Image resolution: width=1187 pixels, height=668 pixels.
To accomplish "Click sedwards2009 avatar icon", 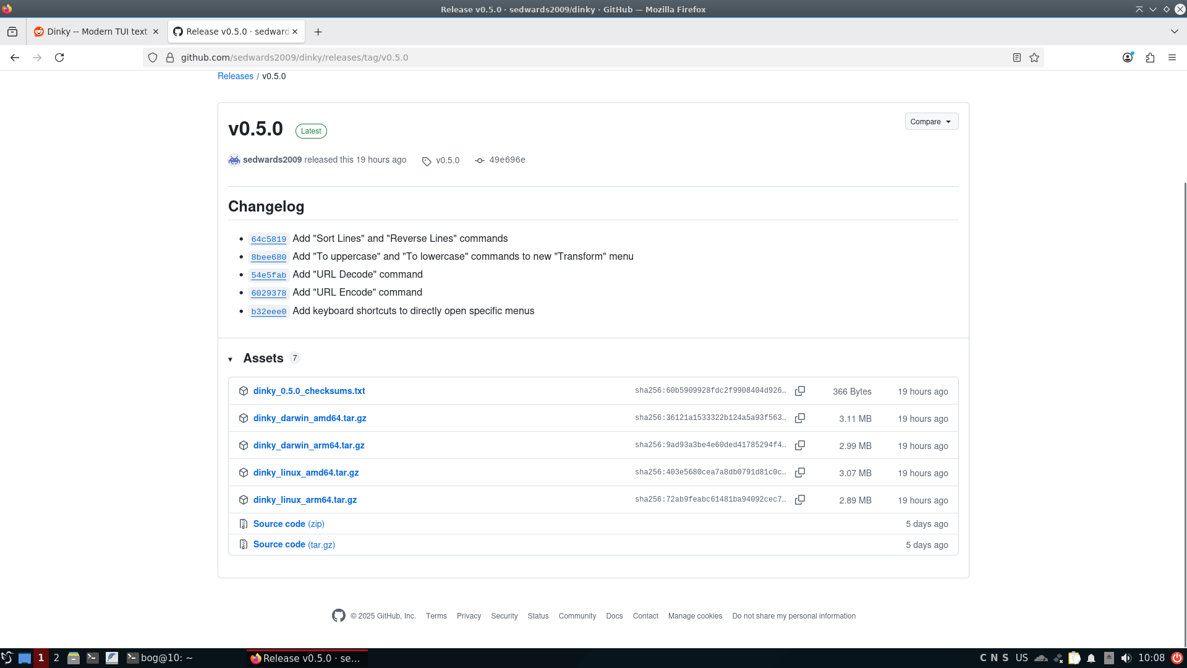I will point(234,160).
